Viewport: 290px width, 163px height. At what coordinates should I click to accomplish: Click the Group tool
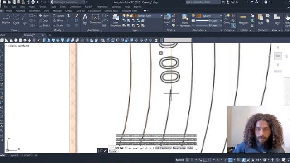[x=227, y=19]
